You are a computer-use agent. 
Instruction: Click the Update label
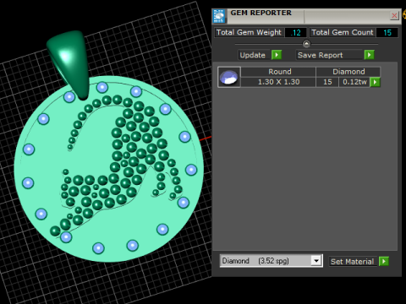(253, 55)
